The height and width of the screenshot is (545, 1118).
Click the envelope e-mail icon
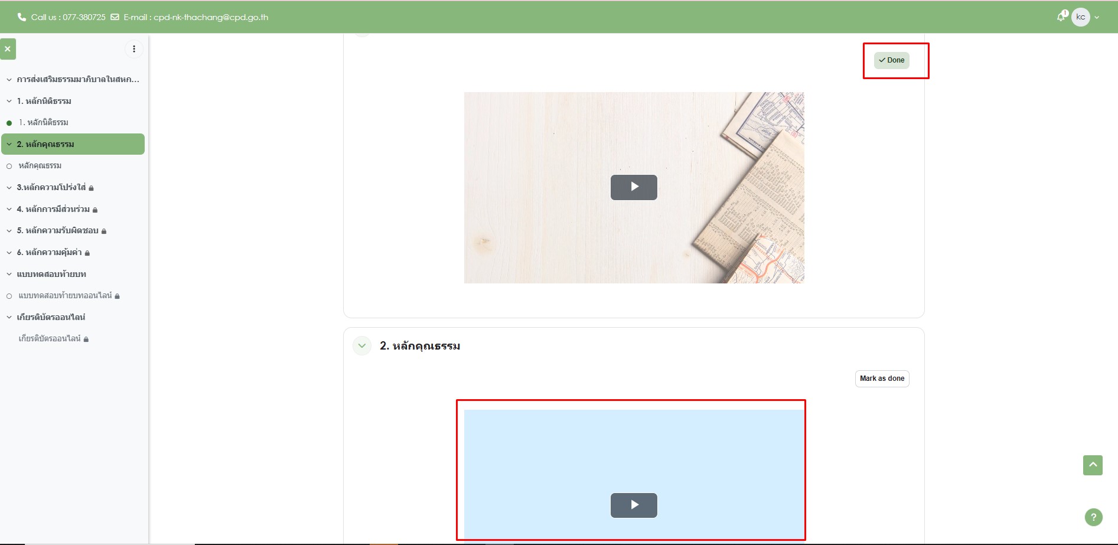pos(115,17)
